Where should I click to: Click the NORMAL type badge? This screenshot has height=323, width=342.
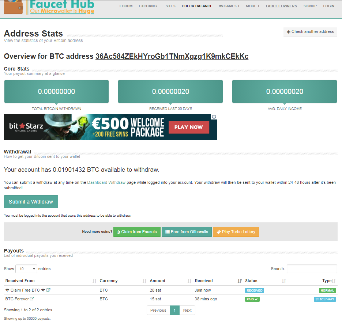coord(327,290)
